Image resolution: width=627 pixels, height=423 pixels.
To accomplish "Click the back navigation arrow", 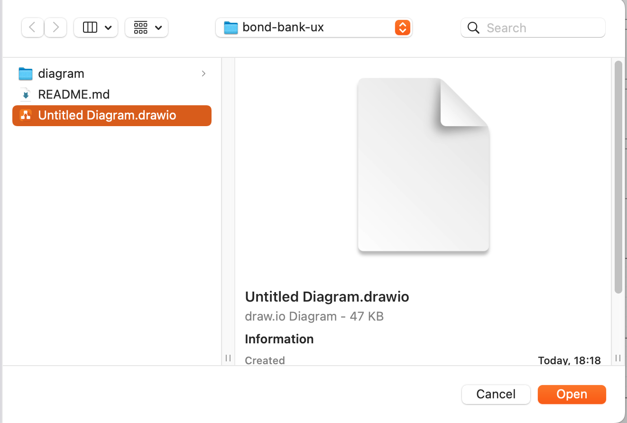I will click(32, 27).
